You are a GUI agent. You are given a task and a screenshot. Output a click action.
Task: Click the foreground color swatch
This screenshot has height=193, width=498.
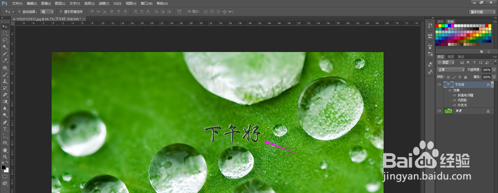coord(3,167)
